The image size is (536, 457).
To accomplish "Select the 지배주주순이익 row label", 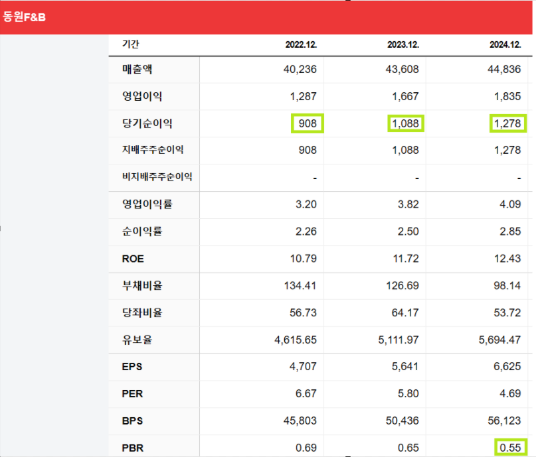I will (153, 149).
